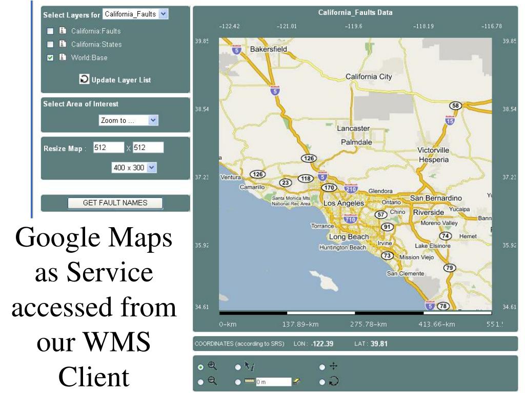Activate the feature info radio button

point(238,367)
